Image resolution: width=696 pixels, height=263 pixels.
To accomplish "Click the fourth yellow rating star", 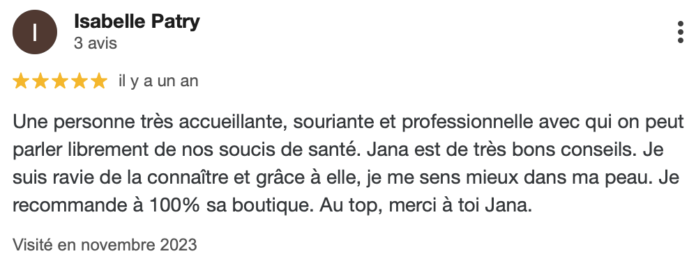I will [x=79, y=81].
